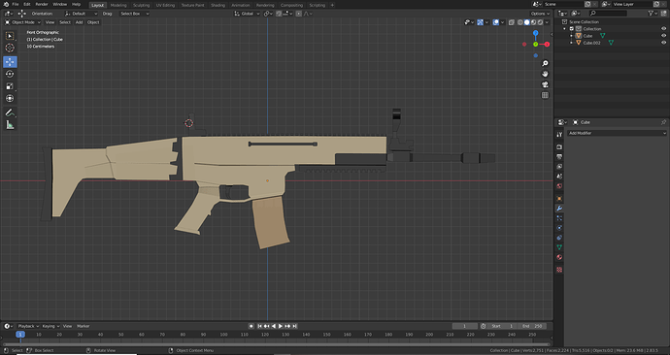Select the Select Box tool
The width and height of the screenshot is (670, 355).
tap(10, 36)
